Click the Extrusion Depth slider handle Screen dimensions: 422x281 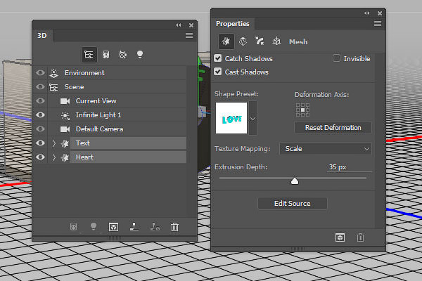295,181
